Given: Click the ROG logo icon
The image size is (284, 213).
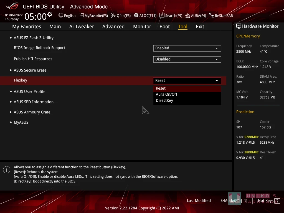Looking at the screenshot, I should [12, 6].
